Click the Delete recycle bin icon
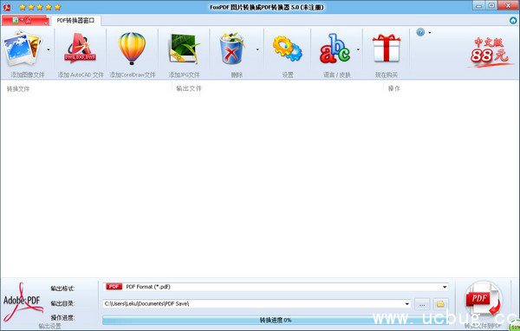520x331 pixels. (231, 49)
